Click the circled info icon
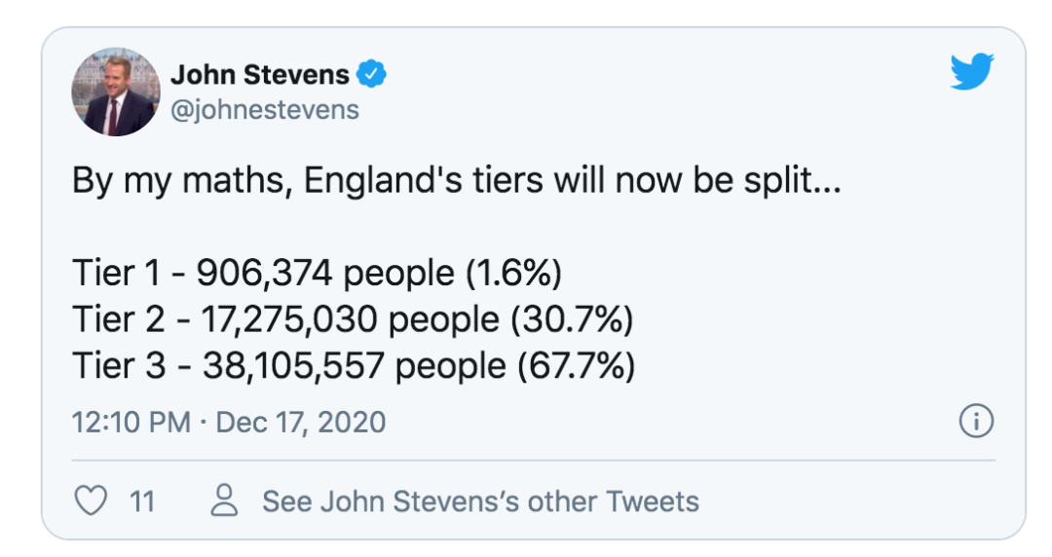This screenshot has height=557, width=1052. pos(976,422)
